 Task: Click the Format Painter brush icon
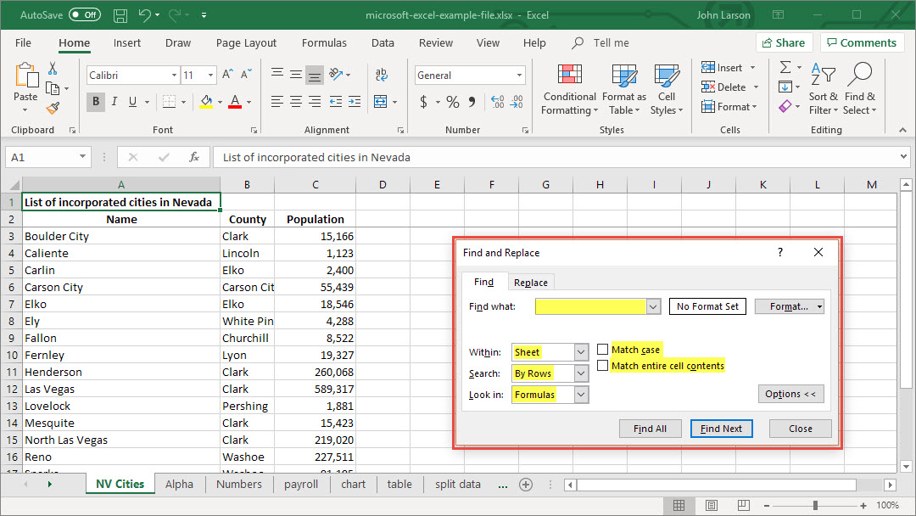(x=53, y=109)
